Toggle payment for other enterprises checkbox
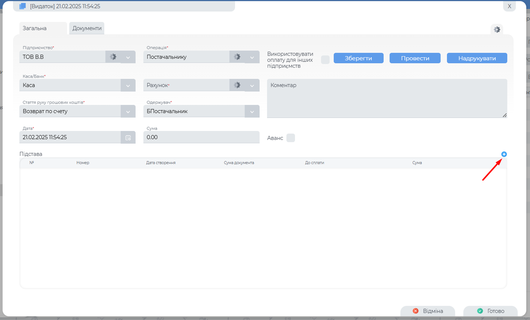The height and width of the screenshot is (320, 530). [x=325, y=60]
